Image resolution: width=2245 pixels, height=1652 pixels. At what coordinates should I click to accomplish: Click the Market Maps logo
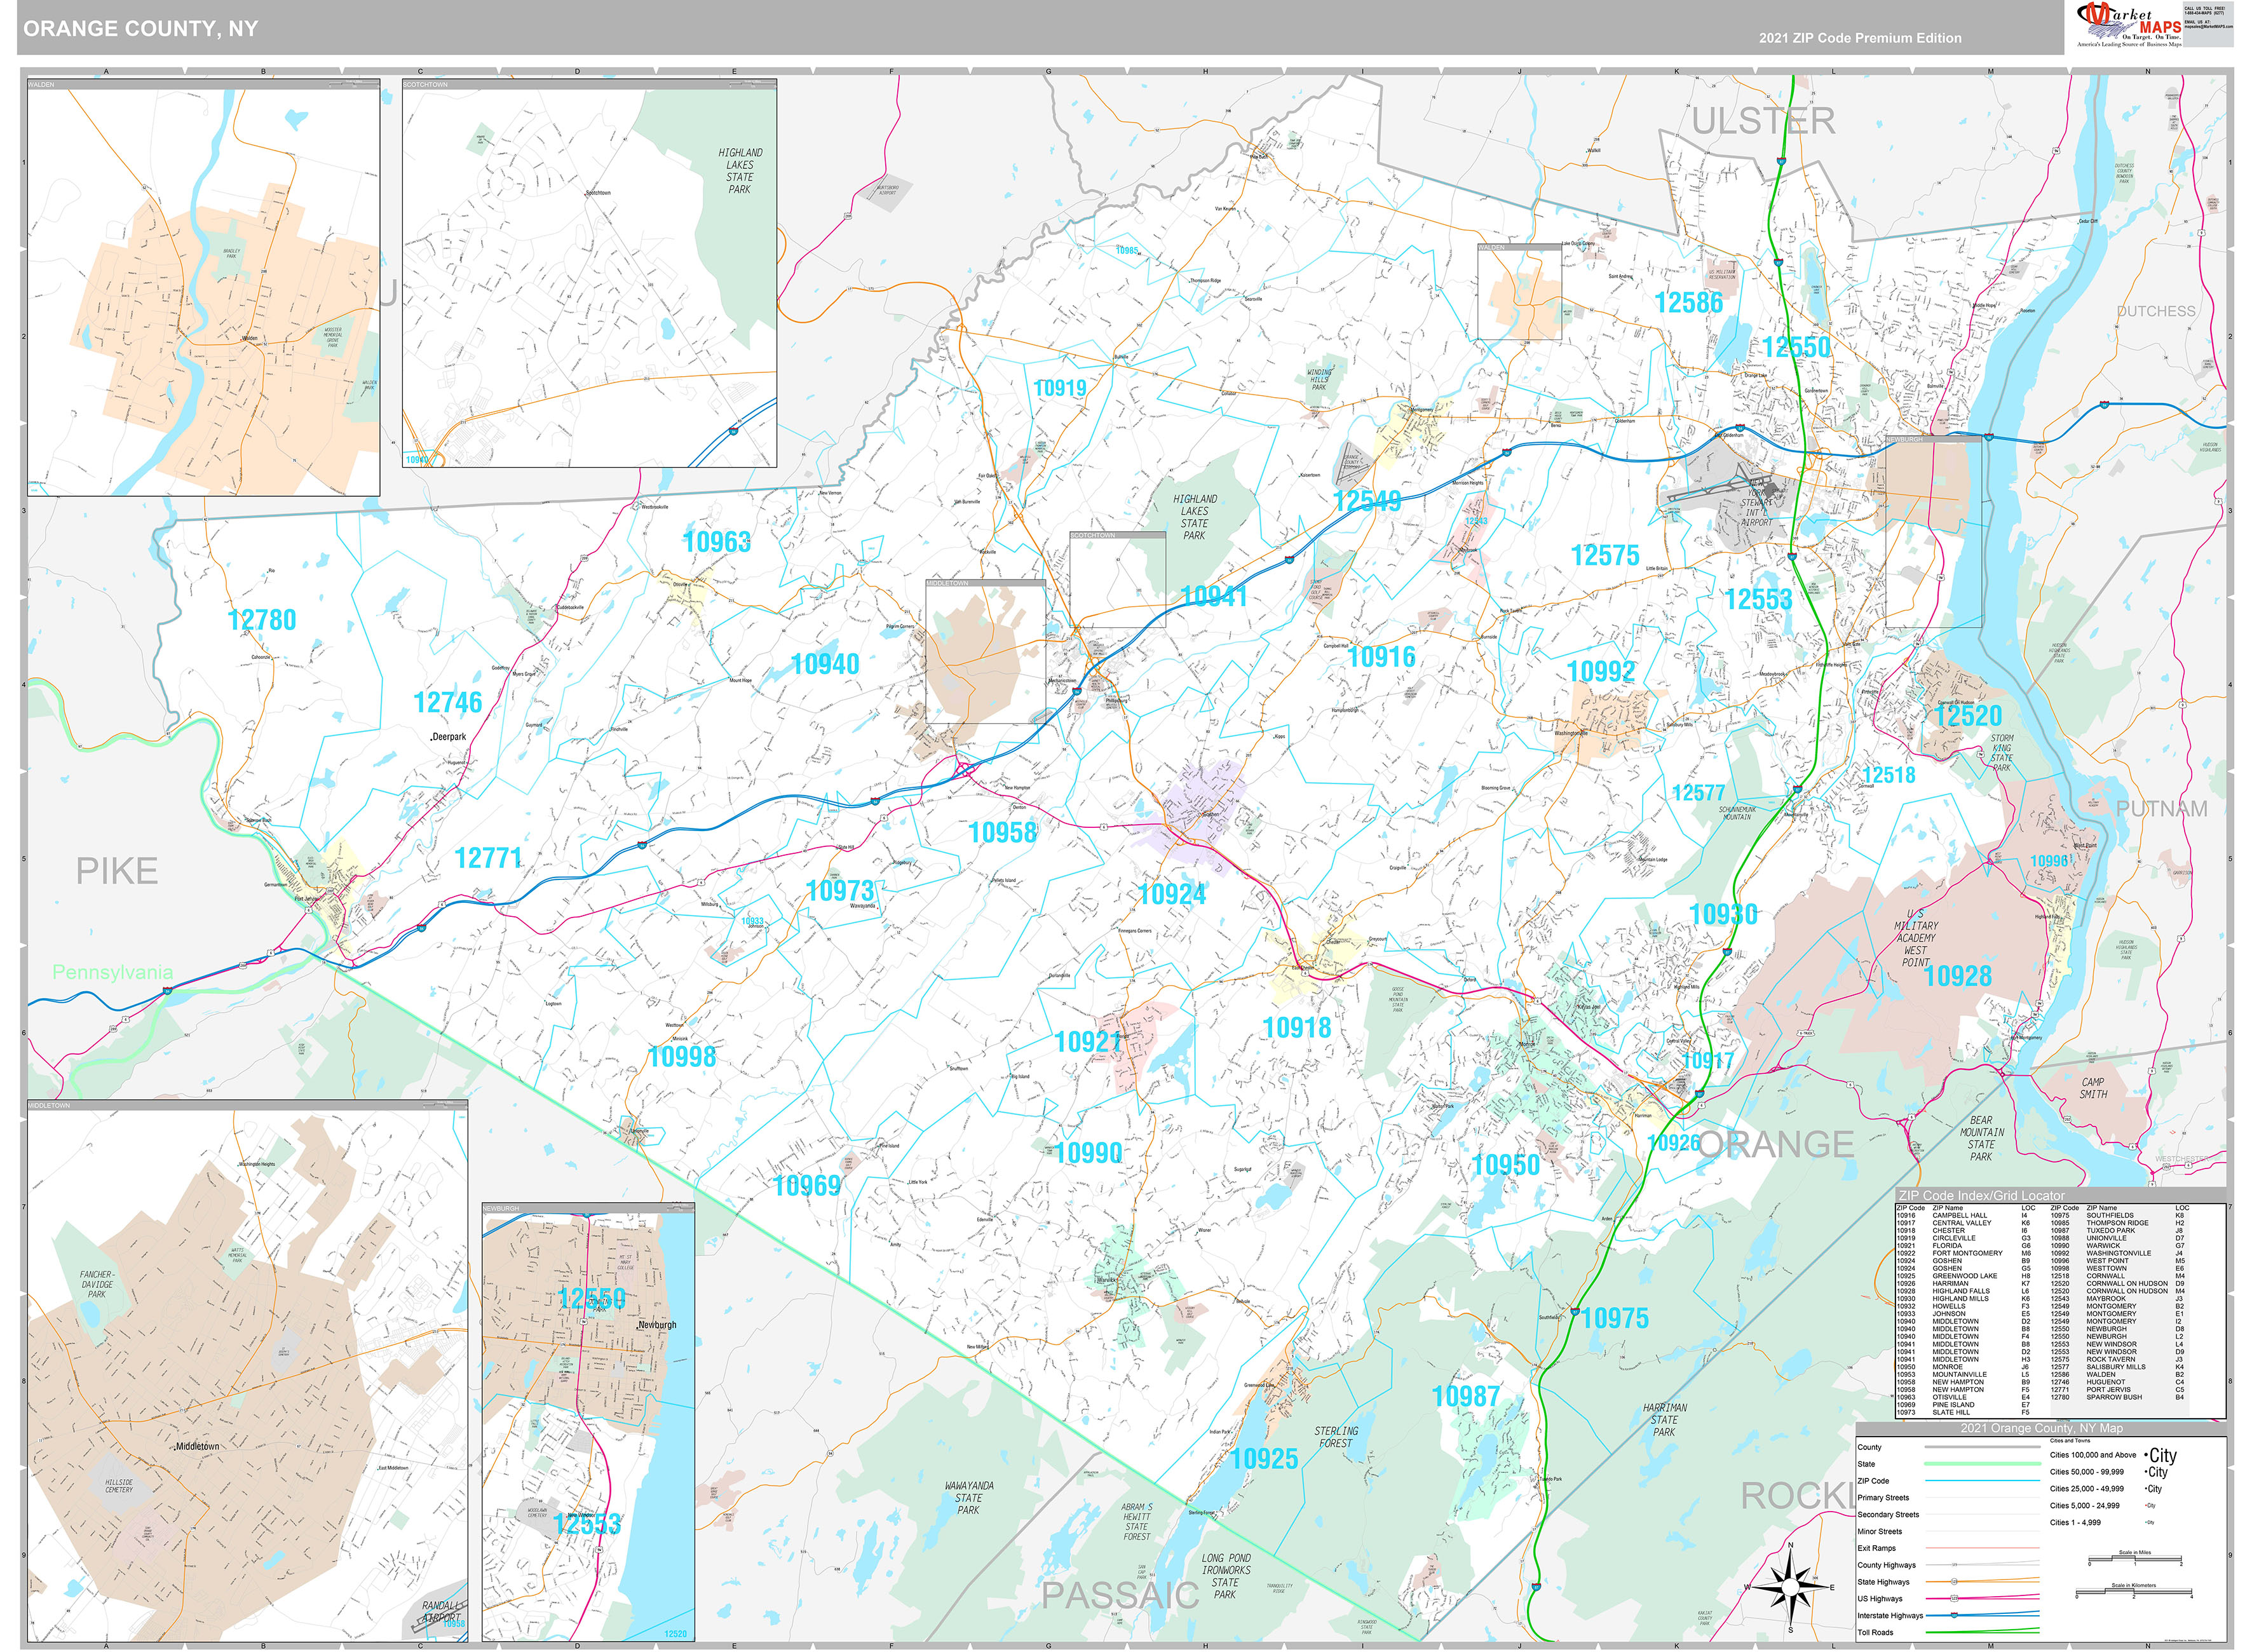2129,26
